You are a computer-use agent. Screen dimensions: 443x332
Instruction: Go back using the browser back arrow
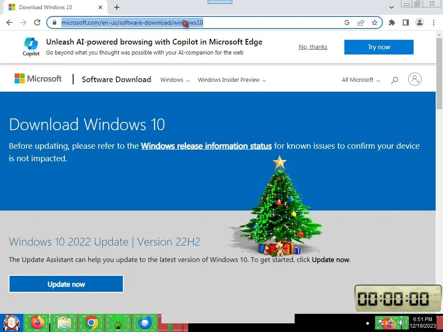[10, 22]
